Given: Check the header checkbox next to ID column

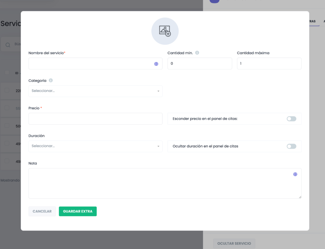Looking at the screenshot, I should (x=7, y=73).
